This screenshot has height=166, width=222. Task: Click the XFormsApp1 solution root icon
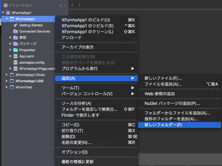(8, 13)
